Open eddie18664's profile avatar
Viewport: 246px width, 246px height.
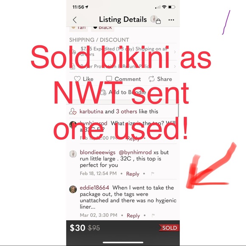[73, 189]
